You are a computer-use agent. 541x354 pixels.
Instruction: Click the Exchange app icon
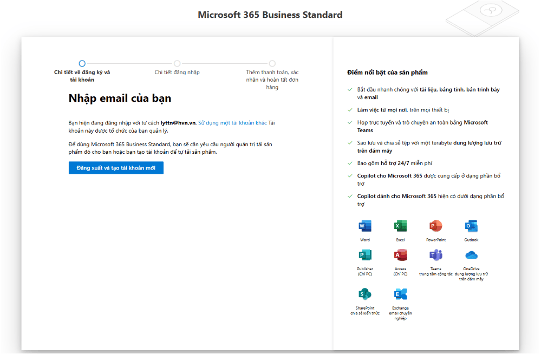[x=400, y=294]
